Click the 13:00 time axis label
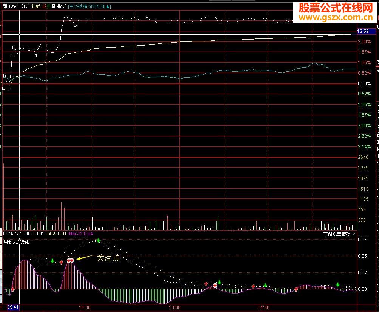 pos(175,307)
